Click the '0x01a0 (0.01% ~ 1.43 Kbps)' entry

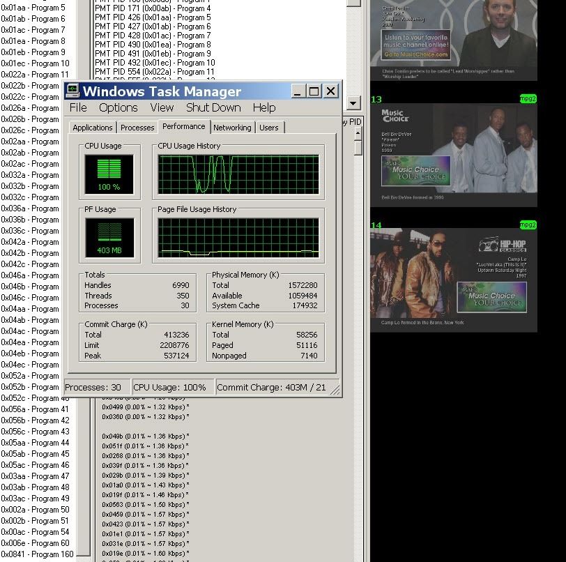pos(146,485)
